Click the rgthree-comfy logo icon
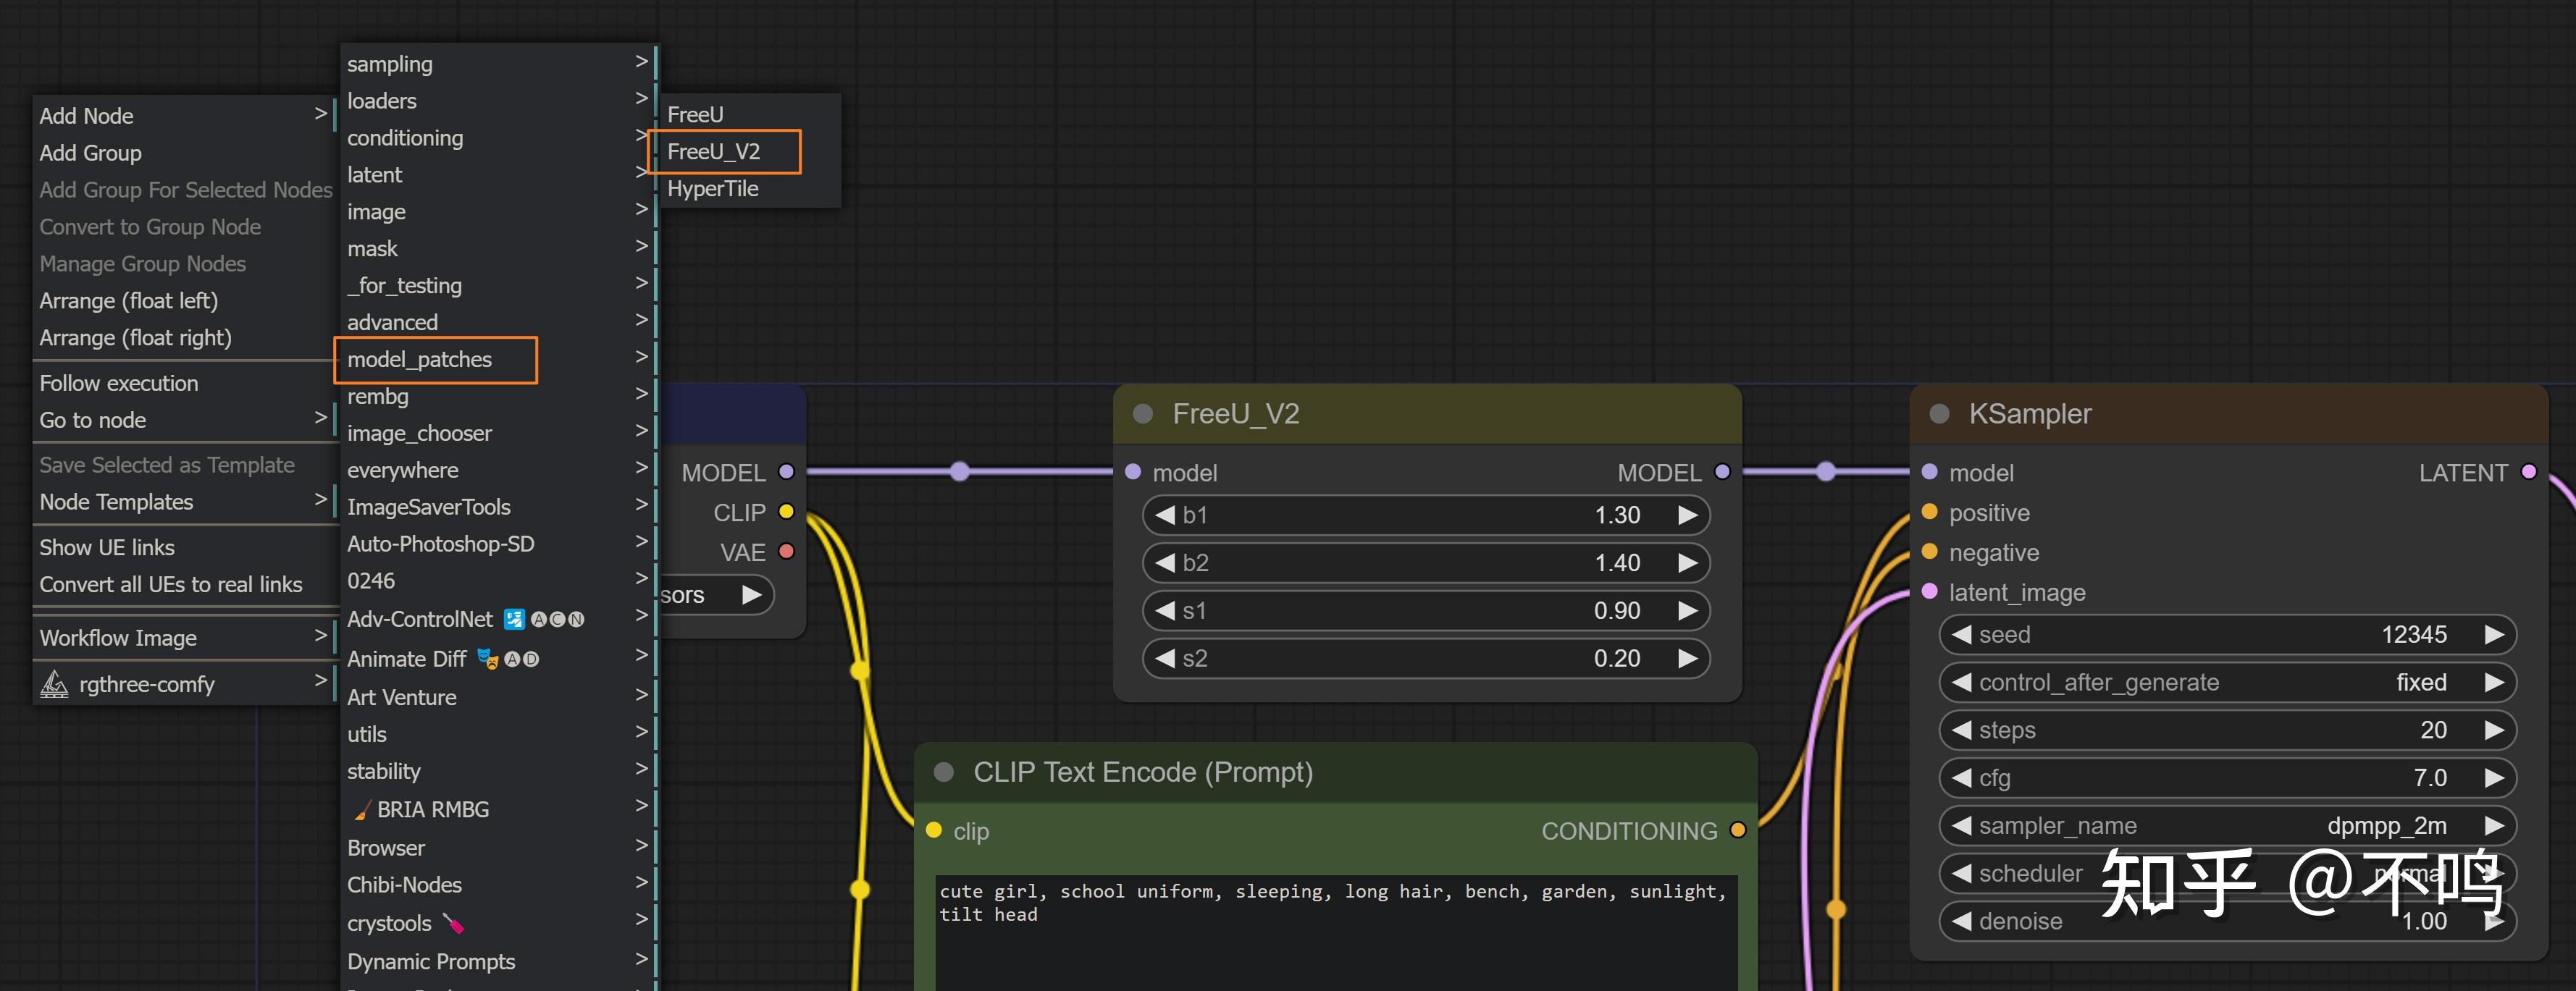This screenshot has width=2576, height=991. click(54, 684)
